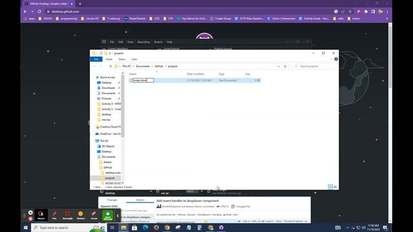
Task: Sort by the Size column header
Action: (248, 74)
